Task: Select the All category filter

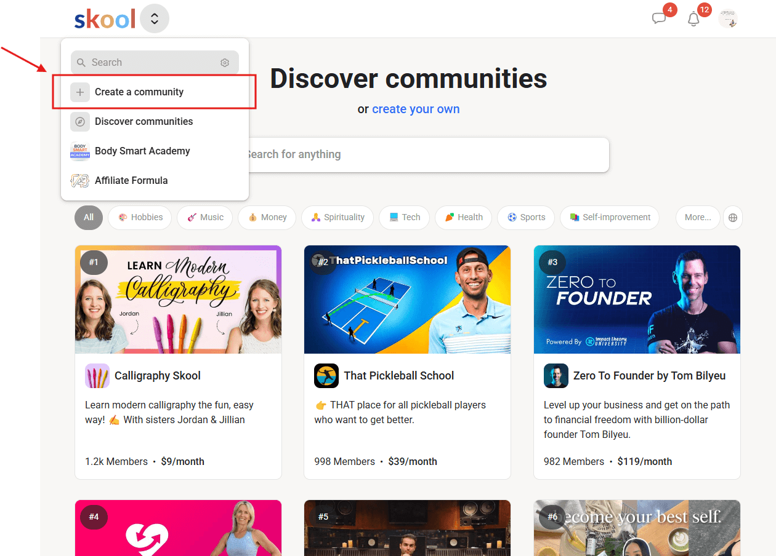Action: click(89, 218)
